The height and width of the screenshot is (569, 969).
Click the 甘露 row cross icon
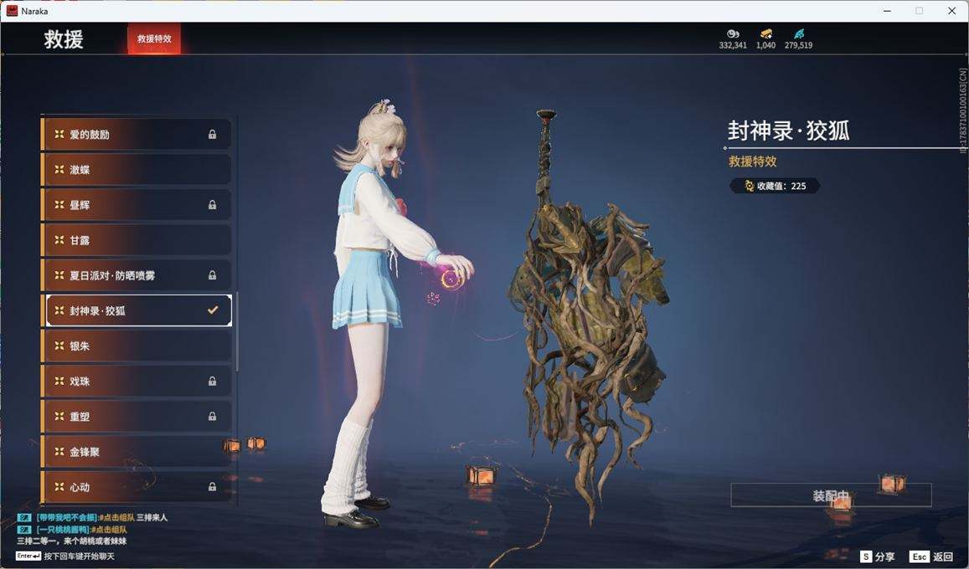point(59,240)
